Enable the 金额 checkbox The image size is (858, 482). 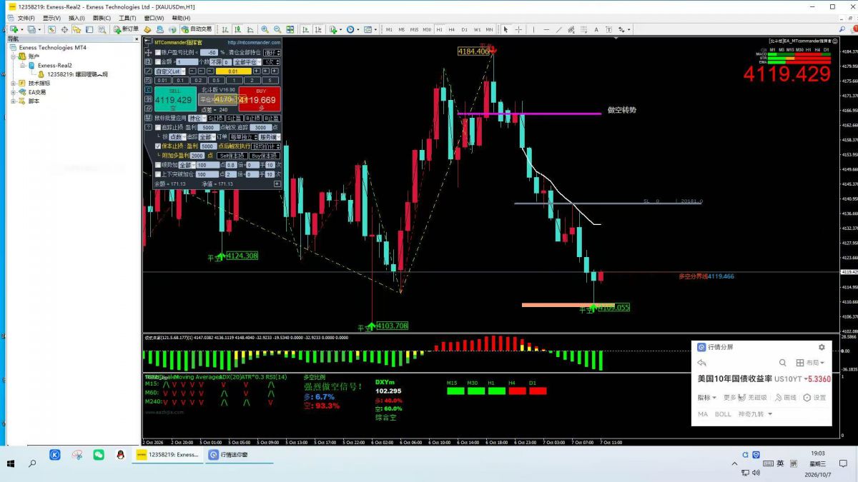[158, 62]
